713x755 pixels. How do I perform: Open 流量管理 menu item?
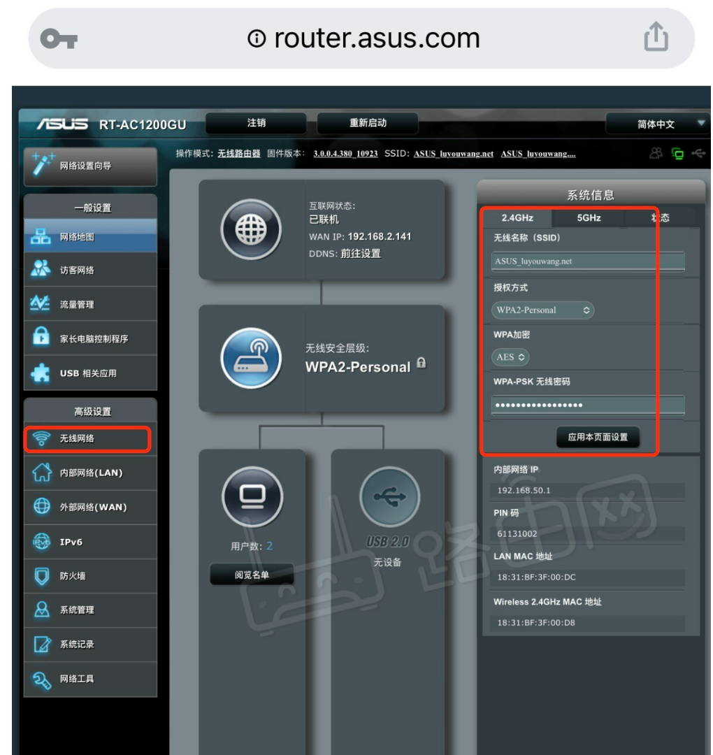(x=90, y=304)
